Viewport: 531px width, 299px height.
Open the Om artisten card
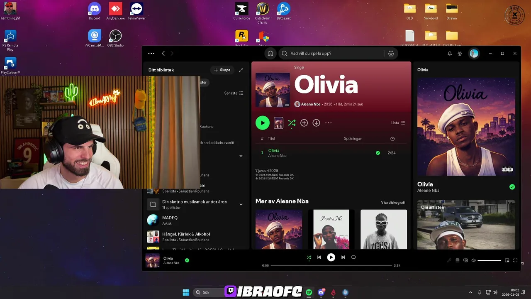point(466,225)
